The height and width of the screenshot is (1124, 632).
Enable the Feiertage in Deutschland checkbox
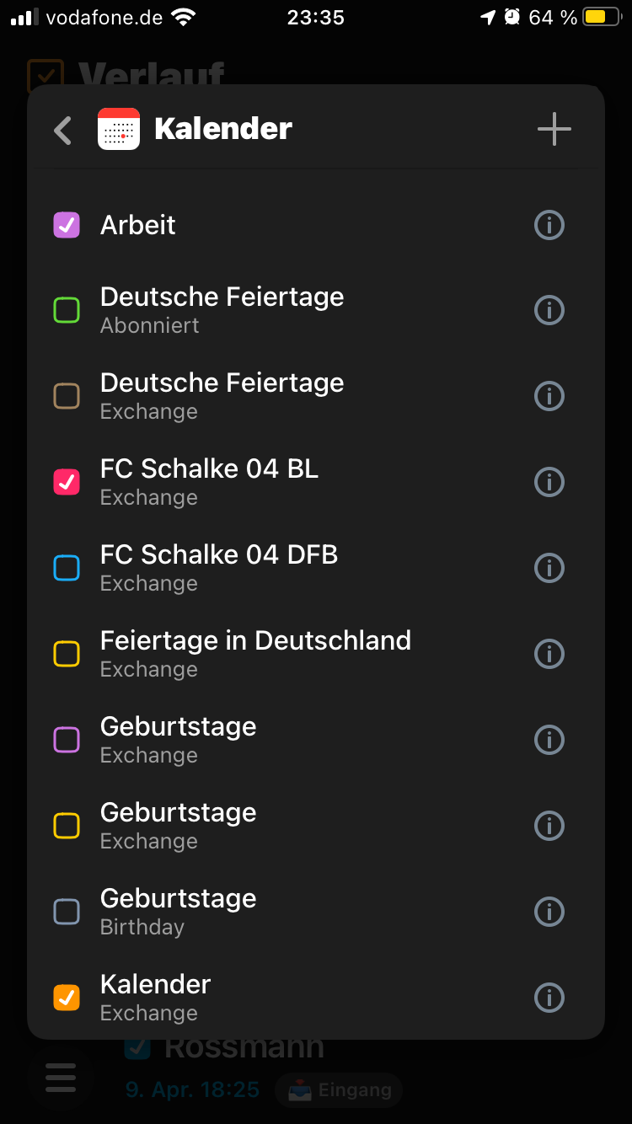click(x=67, y=654)
